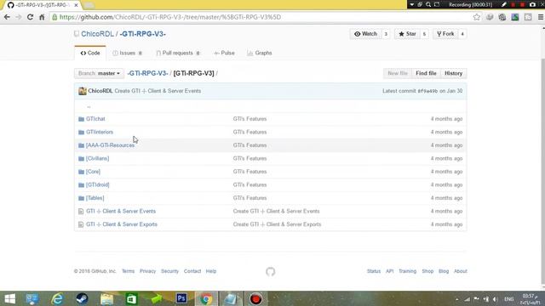Open GTI Client & Server Exports file
Screen dimensions: 545x306
pyautogui.click(x=122, y=224)
